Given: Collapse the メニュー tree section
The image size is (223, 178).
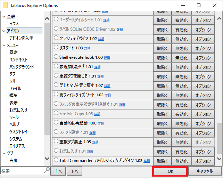Looking at the screenshot, I should (x=4, y=46).
